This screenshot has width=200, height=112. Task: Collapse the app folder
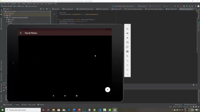click(x=7, y=22)
